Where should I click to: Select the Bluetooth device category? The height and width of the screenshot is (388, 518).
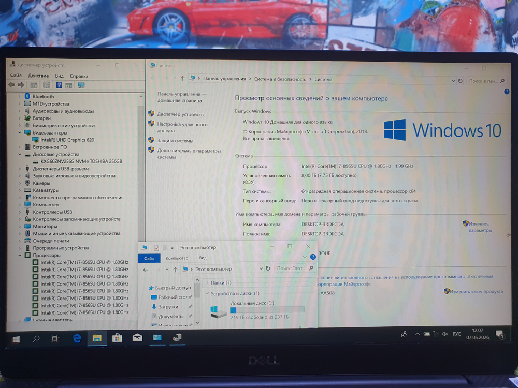(x=44, y=96)
